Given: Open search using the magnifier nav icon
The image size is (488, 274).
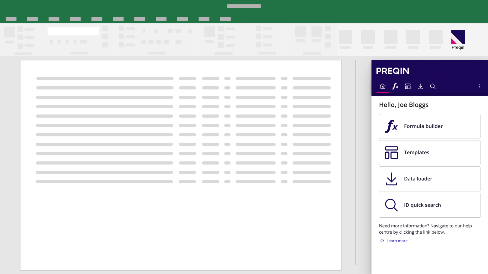Looking at the screenshot, I should [x=433, y=86].
